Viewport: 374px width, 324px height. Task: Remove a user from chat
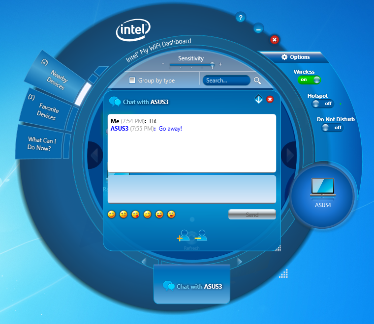201,235
